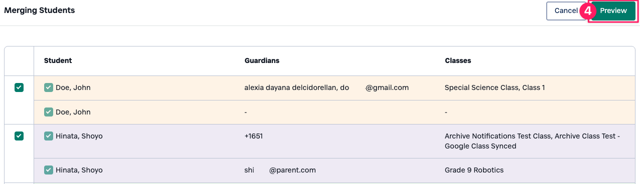640x184 pixels.
Task: Click the Guardians column header
Action: click(x=262, y=60)
